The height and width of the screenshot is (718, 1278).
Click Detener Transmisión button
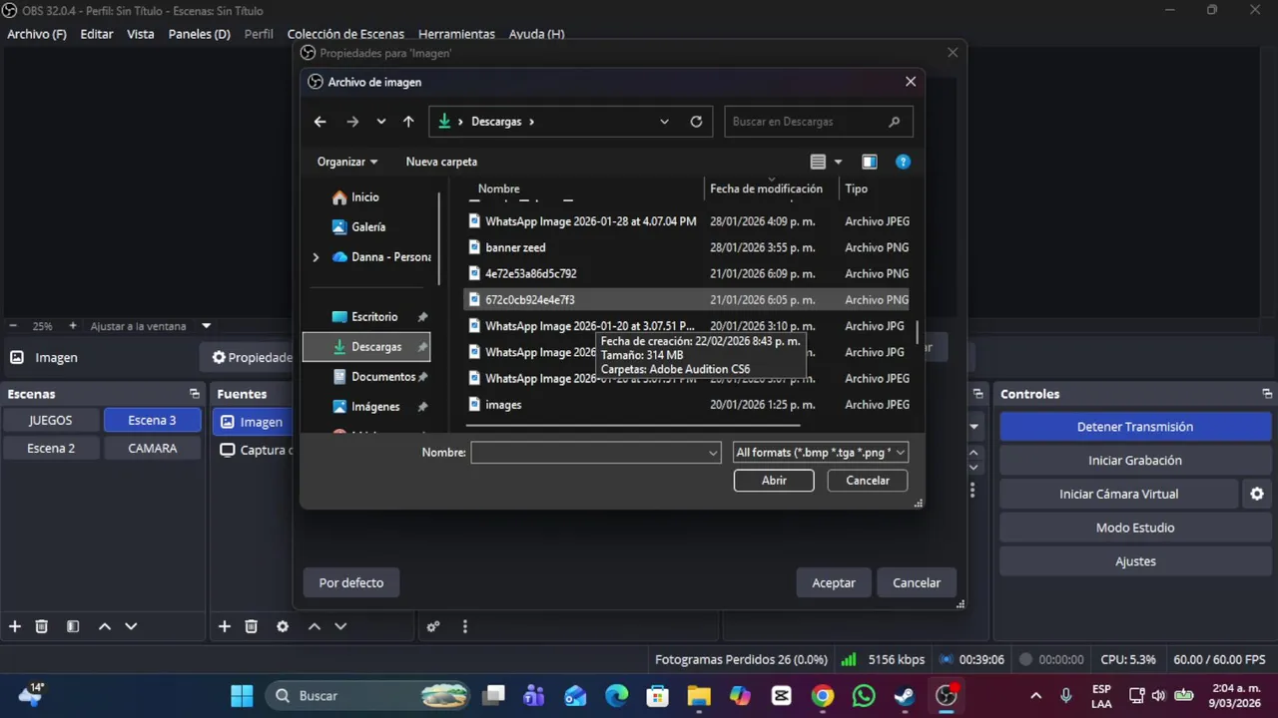(1135, 427)
